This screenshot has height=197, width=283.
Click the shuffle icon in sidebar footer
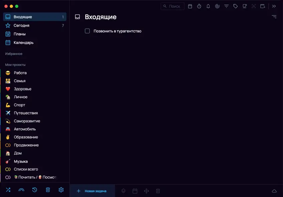tap(8, 190)
